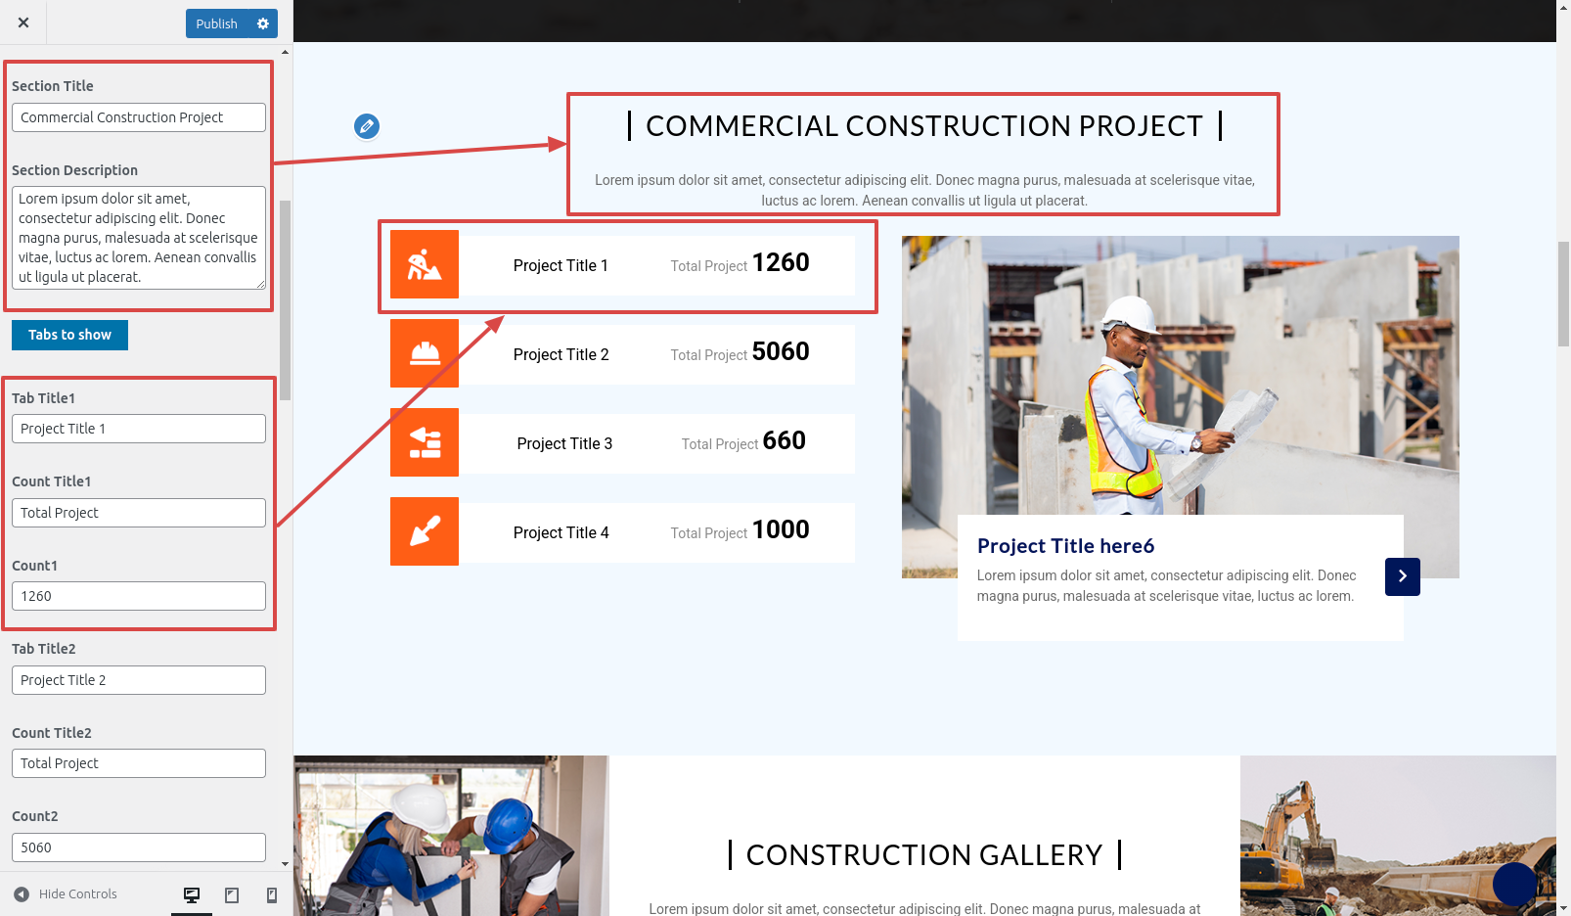Switch to tablet preview icon
Image resolution: width=1571 pixels, height=916 pixels.
pyautogui.click(x=232, y=894)
